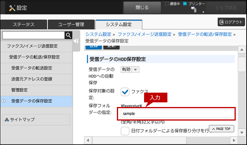This screenshot has width=247, height=145.
Task: Toggle the ファクス checkbox
Action: tap(125, 92)
